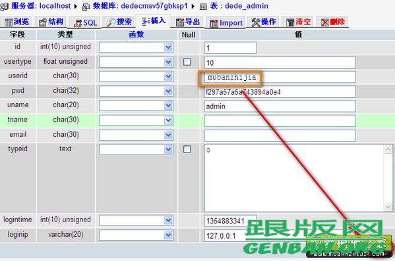Switch to the SQL tab

tap(85, 23)
